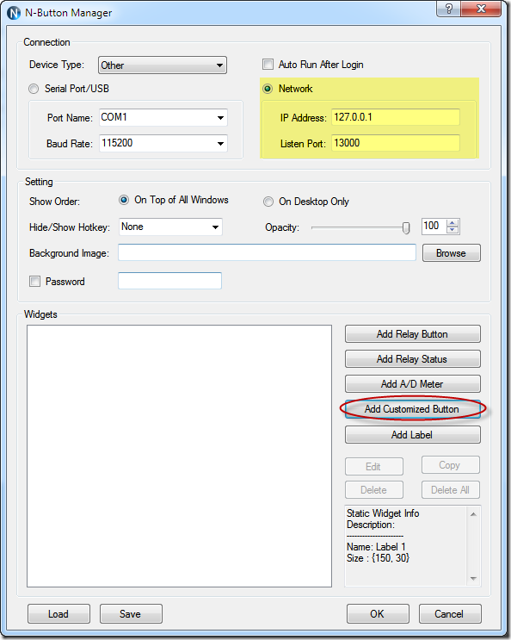Click the Delete All button
511x640 pixels.
[450, 490]
